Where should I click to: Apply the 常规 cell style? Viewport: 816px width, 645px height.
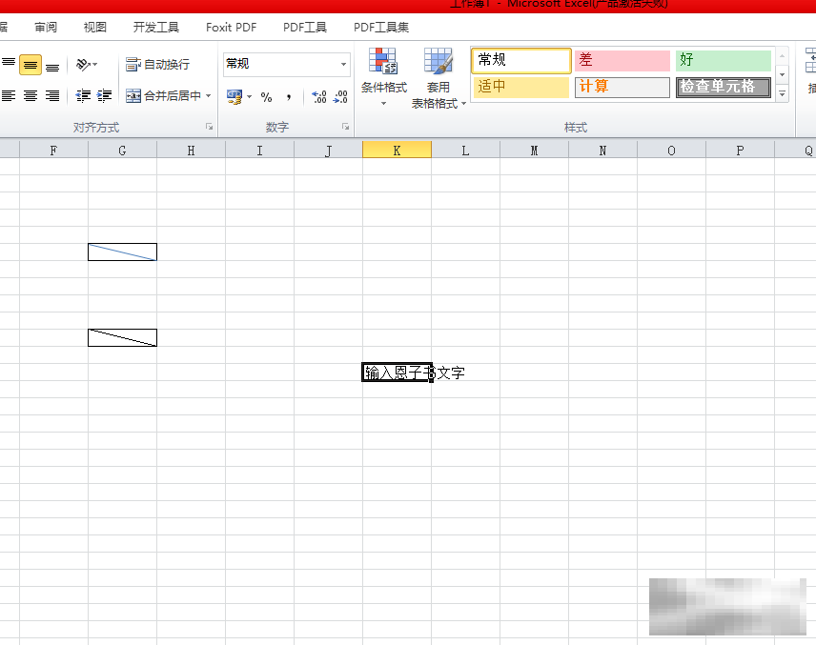point(520,60)
